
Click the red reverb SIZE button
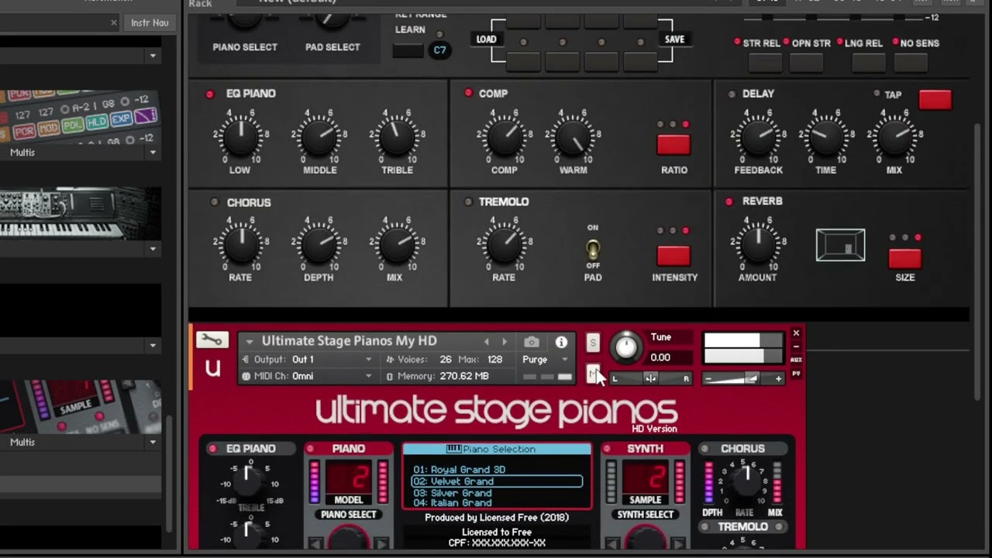tap(904, 259)
